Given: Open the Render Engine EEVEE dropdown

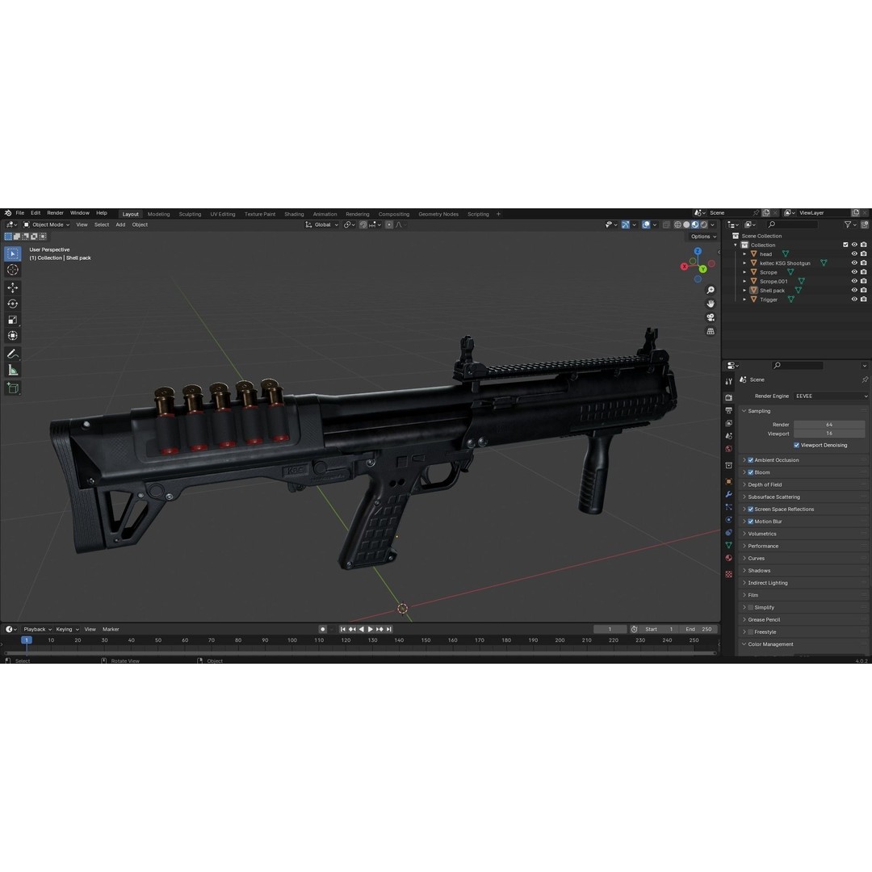Looking at the screenshot, I should tap(831, 396).
